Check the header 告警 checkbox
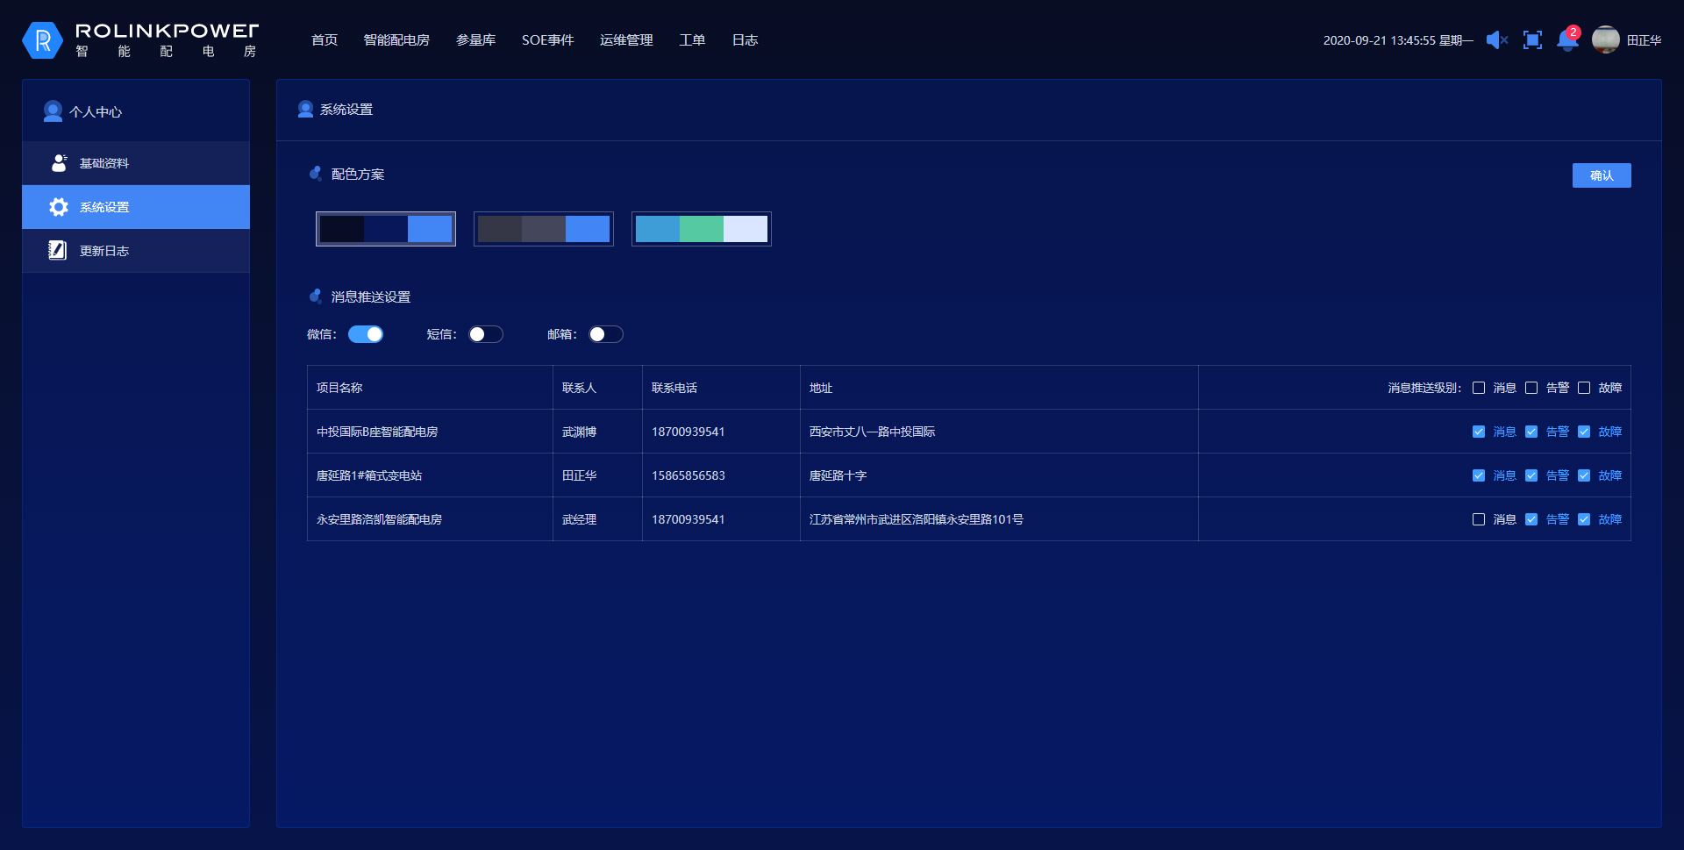Image resolution: width=1684 pixels, height=850 pixels. pos(1531,388)
